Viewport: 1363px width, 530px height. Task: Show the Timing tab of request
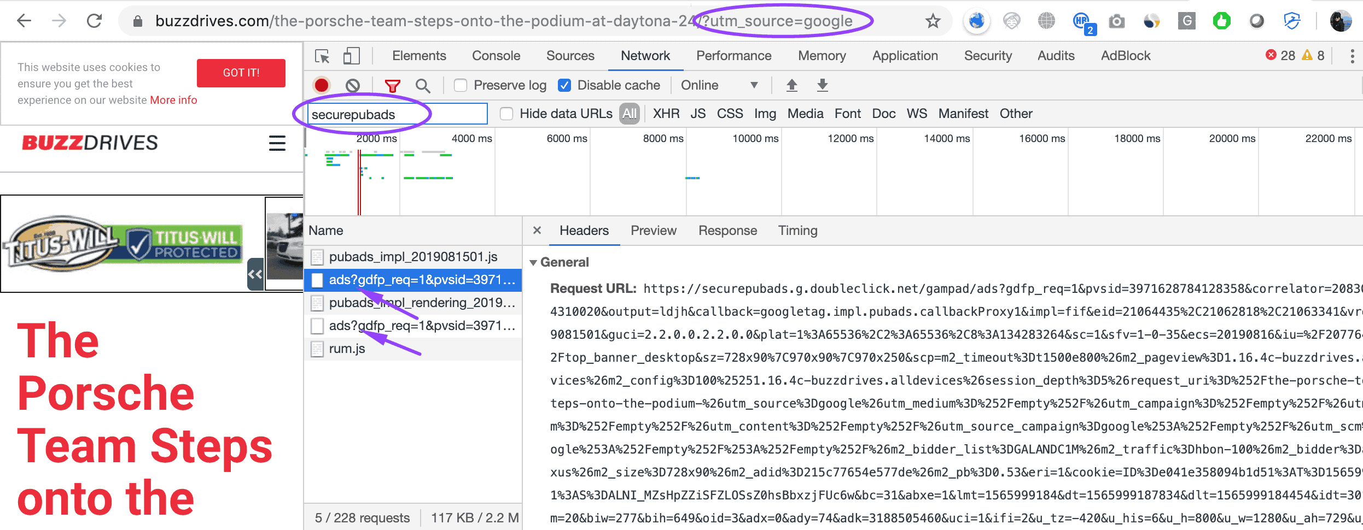[x=797, y=231]
